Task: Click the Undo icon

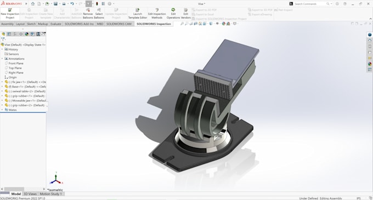Action: [x=72, y=4]
